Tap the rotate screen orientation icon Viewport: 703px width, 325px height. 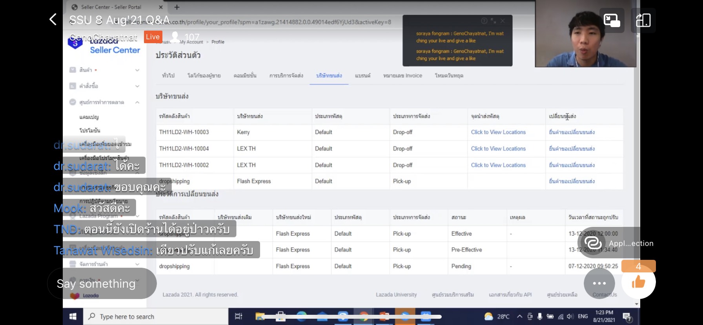(643, 20)
